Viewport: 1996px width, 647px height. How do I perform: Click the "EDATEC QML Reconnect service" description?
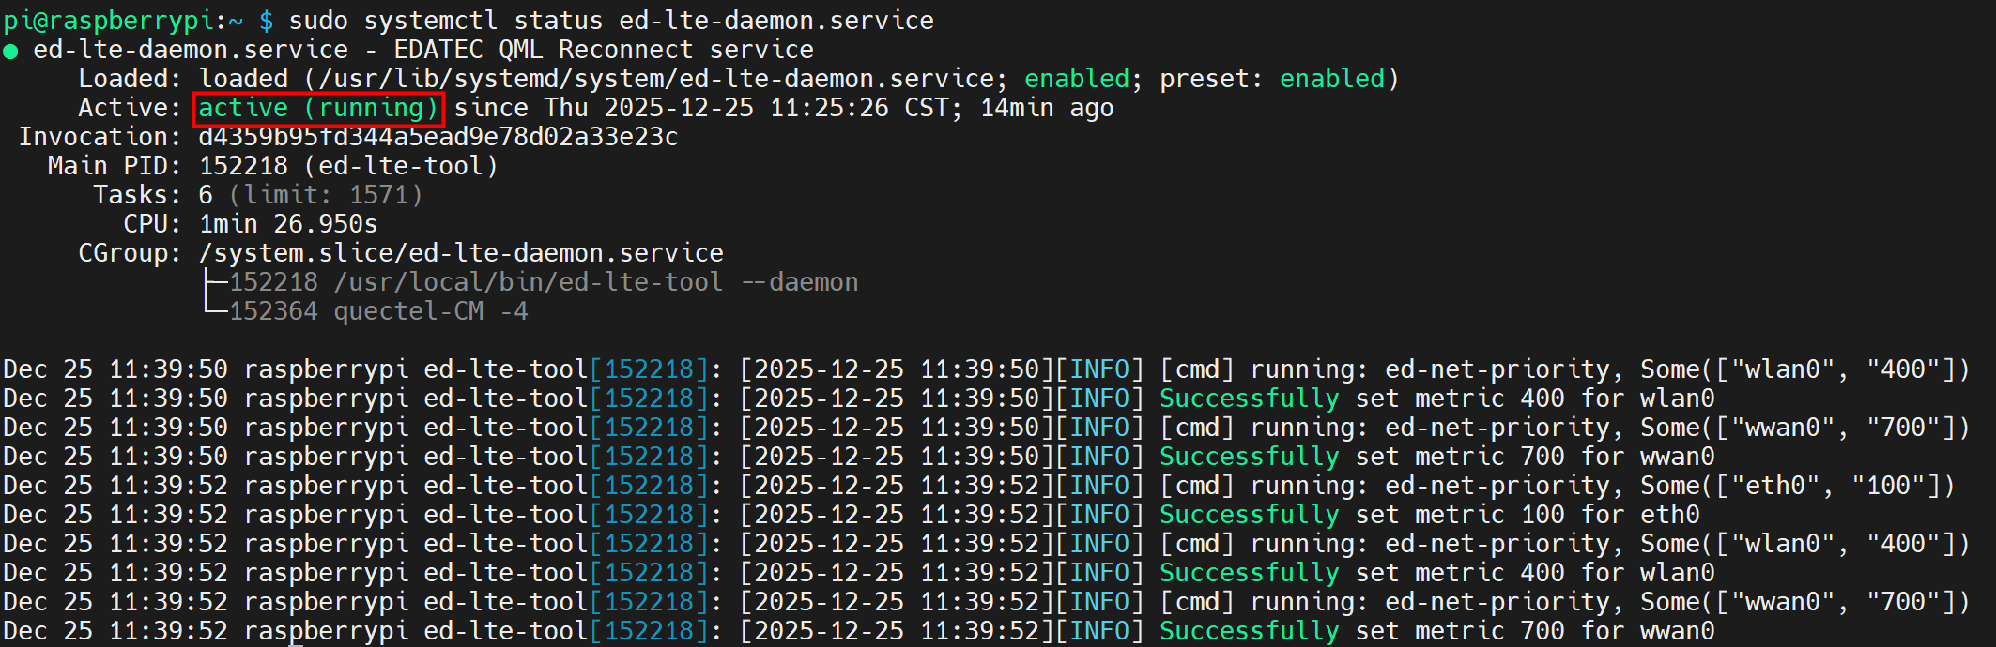603,50
